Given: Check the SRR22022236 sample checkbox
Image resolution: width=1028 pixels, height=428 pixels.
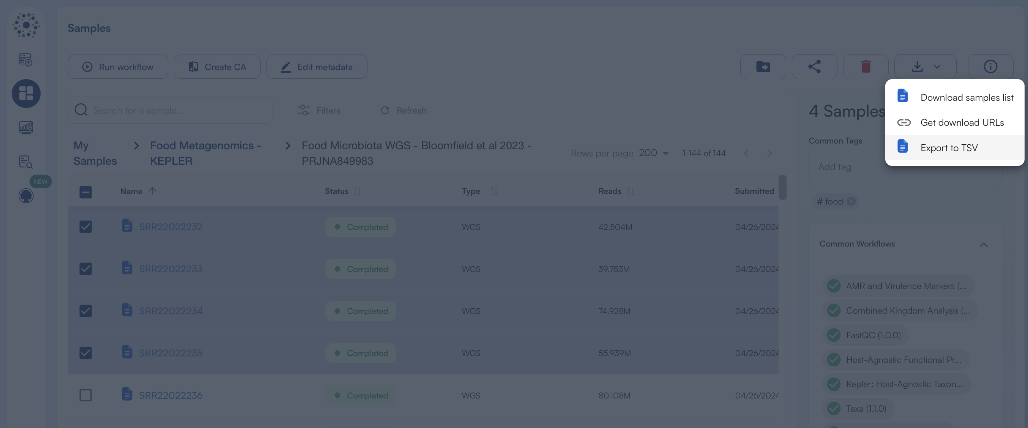Looking at the screenshot, I should click(x=85, y=395).
